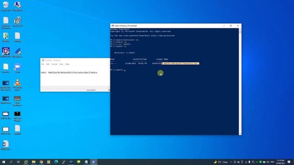
Task: Open the volume speaker tray icon
Action: [267, 162]
